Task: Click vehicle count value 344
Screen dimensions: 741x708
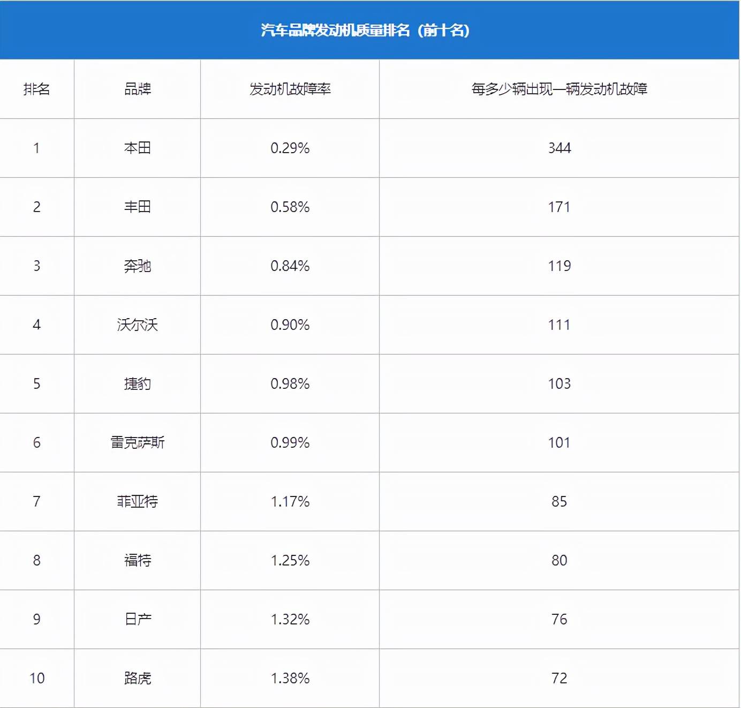Action: pyautogui.click(x=559, y=148)
